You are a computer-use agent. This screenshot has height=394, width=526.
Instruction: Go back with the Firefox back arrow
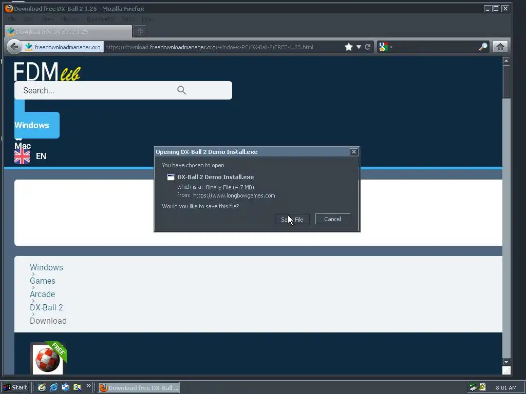point(14,47)
